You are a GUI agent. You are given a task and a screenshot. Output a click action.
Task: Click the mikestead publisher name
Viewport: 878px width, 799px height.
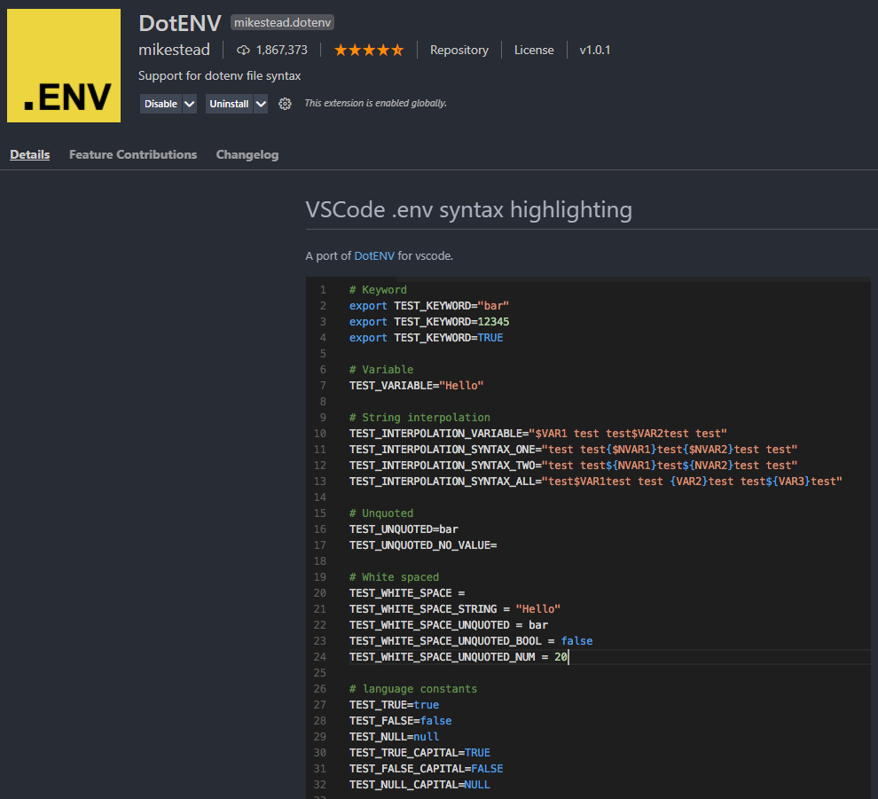[174, 50]
